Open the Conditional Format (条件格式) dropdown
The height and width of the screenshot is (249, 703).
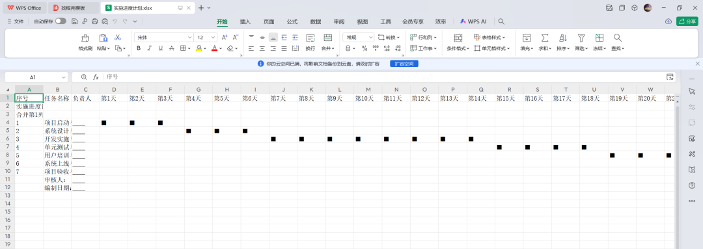coord(458,48)
